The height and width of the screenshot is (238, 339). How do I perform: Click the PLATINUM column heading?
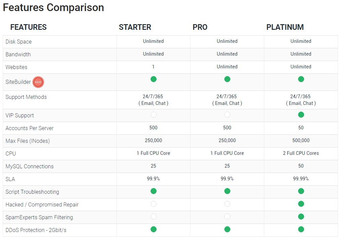[x=285, y=27]
